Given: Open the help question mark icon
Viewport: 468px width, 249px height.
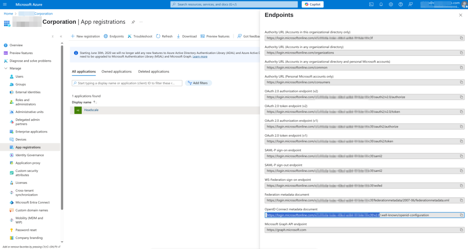Looking at the screenshot, I should 400,5.
